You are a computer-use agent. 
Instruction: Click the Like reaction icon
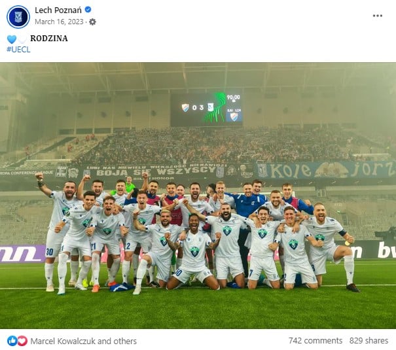(x=12, y=341)
